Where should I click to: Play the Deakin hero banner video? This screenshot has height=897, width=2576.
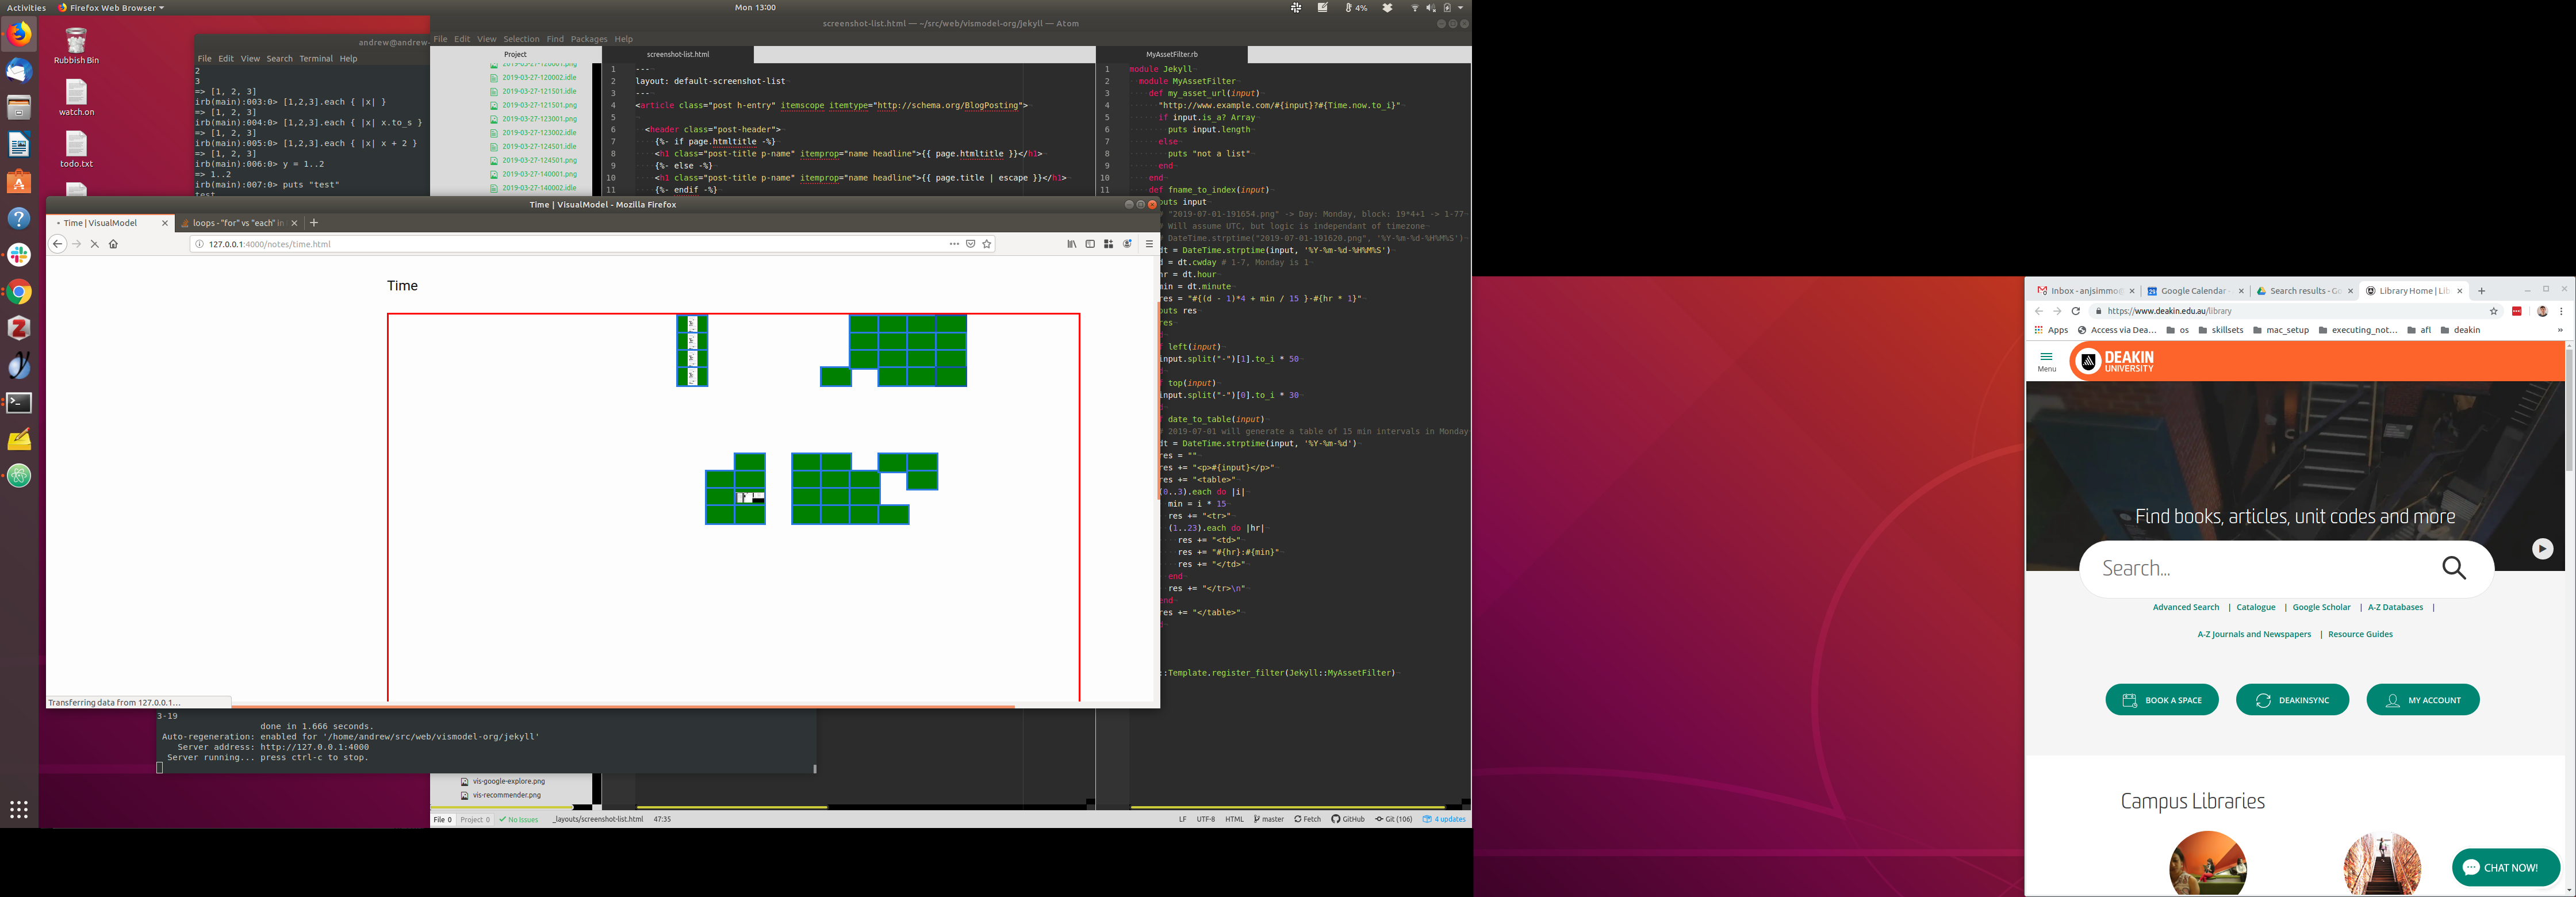point(2542,549)
